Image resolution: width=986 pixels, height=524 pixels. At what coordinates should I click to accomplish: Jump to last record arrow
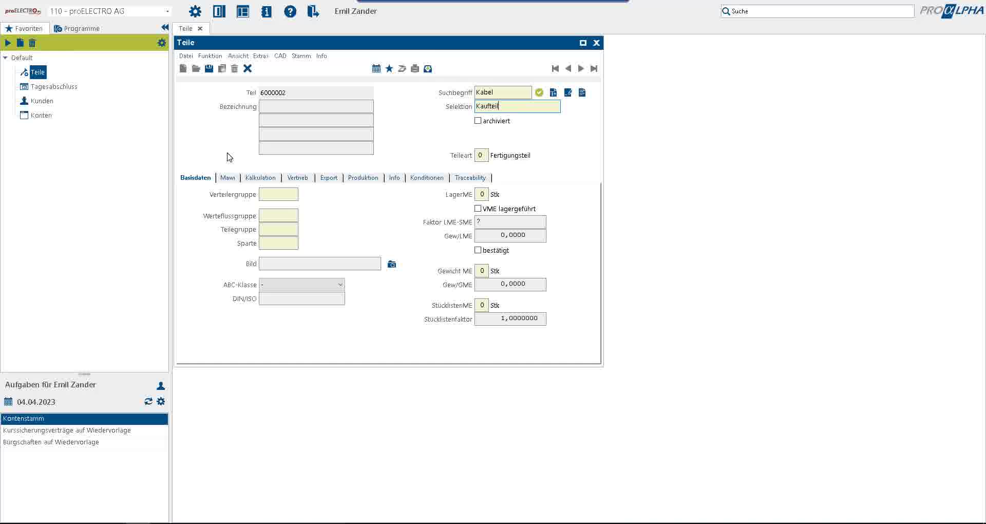594,68
